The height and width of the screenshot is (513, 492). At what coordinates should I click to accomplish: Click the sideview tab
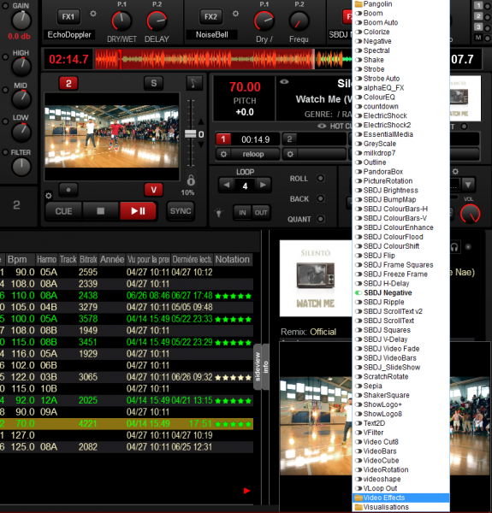click(x=258, y=367)
